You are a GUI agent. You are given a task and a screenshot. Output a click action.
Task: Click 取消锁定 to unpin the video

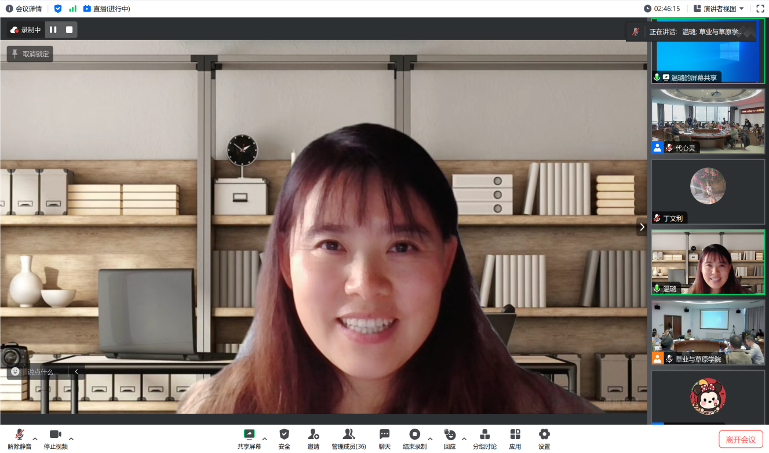[x=30, y=54]
